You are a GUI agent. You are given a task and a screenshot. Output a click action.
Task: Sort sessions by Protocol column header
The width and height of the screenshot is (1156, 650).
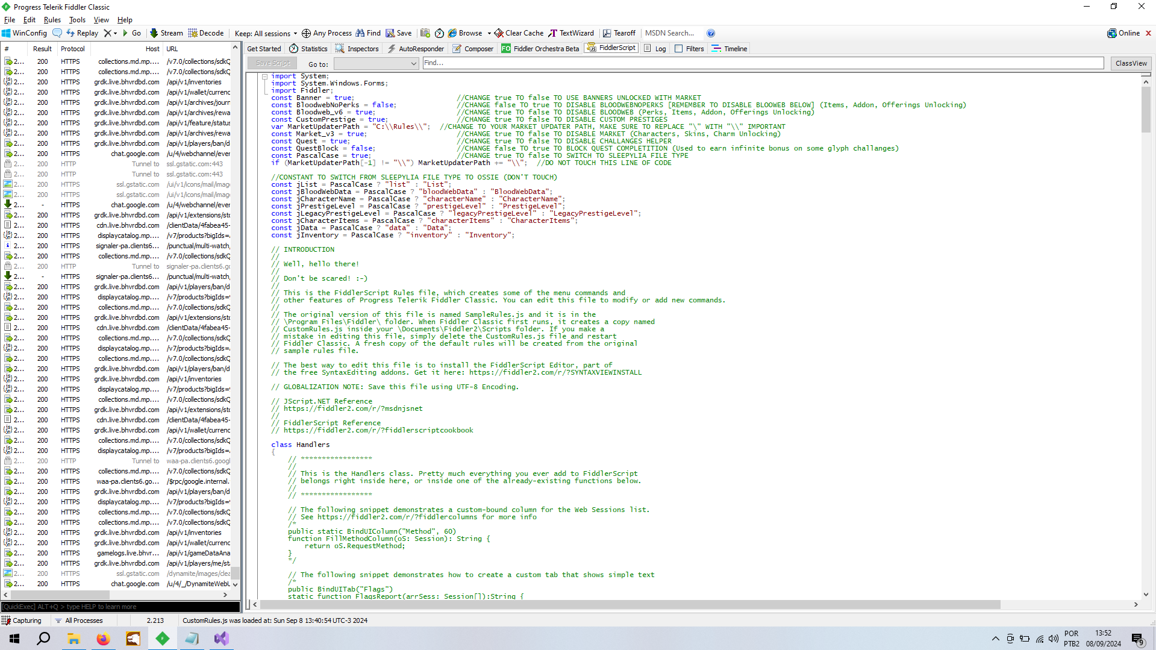72,49
